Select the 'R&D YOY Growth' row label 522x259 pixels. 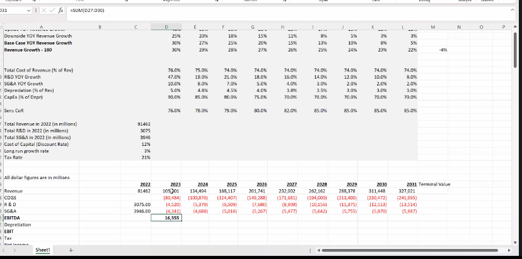(22, 77)
